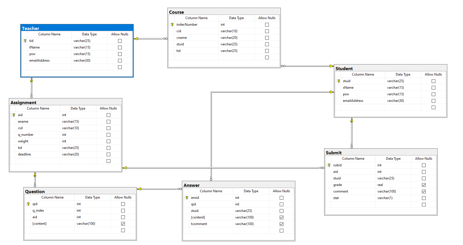Screen dimensions: 463x245
Task: Select the key endpoint below the Teacher table
Action: point(31,80)
